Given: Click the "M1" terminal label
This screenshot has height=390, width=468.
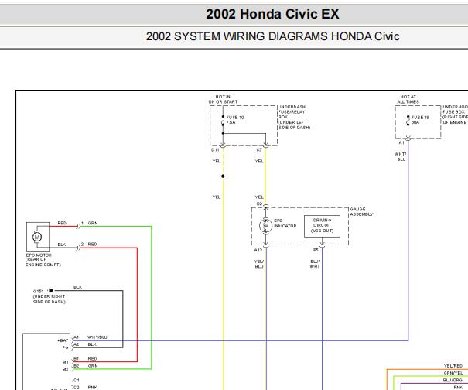Looking at the screenshot, I should (65, 362).
